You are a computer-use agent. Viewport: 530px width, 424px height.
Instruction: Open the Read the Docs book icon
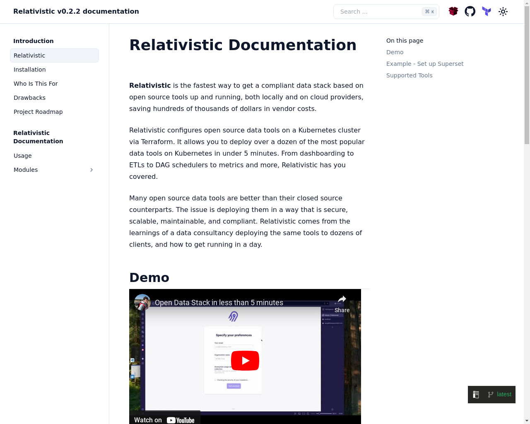[x=476, y=395]
